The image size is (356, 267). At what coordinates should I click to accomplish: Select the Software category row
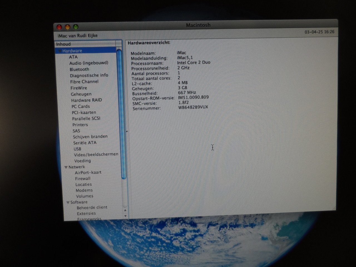79,202
